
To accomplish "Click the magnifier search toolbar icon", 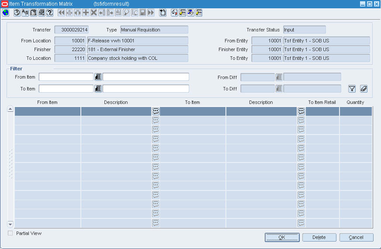I will (126, 13).
